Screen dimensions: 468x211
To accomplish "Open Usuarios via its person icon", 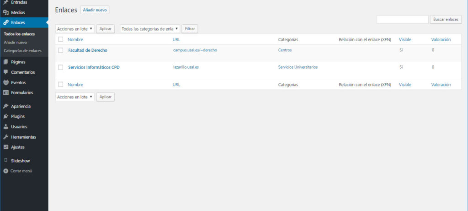I will (x=5, y=127).
